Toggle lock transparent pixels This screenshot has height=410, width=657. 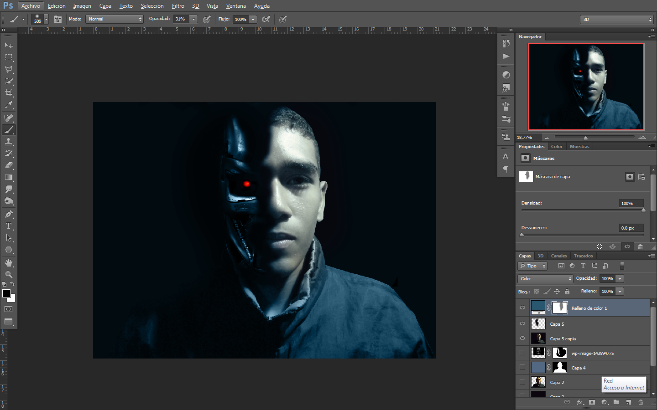[537, 292]
